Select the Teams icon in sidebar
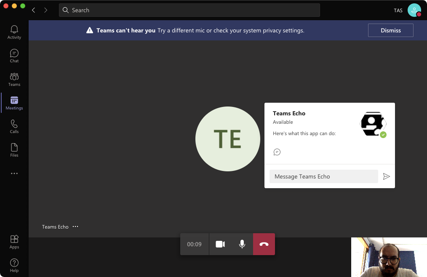This screenshot has width=427, height=277. [14, 79]
